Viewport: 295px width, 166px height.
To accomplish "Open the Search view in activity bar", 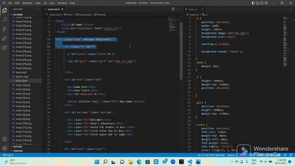I will [x=5, y=19].
